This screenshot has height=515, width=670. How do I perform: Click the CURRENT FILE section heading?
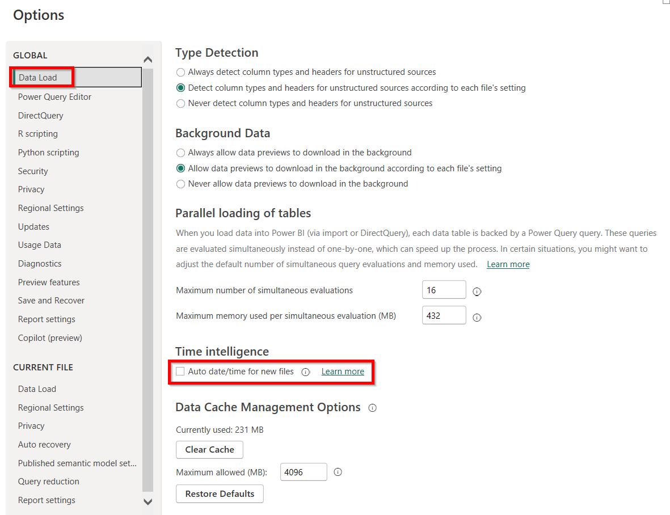tap(43, 367)
